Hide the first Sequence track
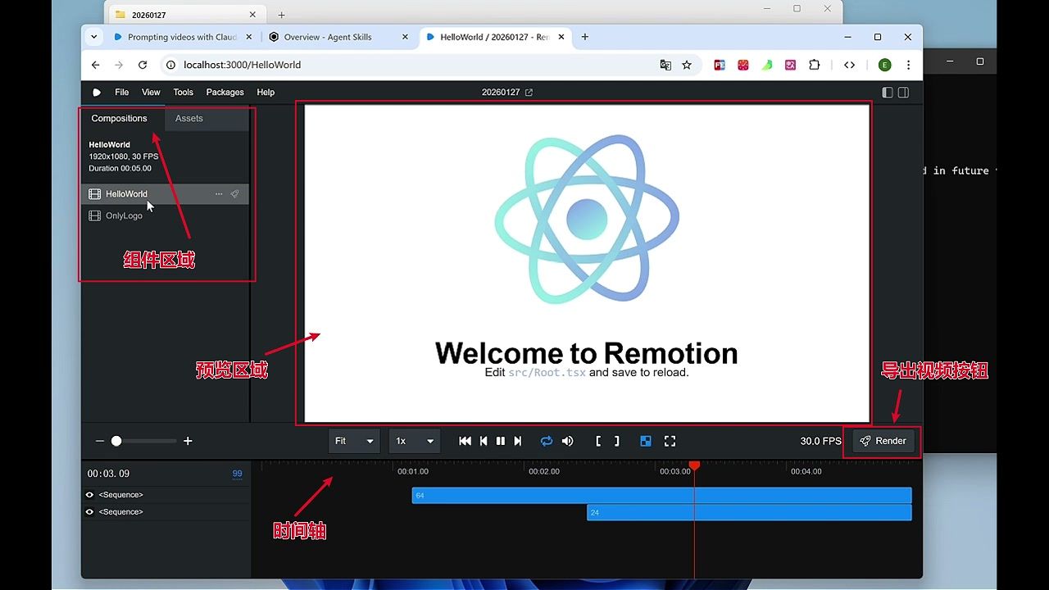 tap(90, 495)
